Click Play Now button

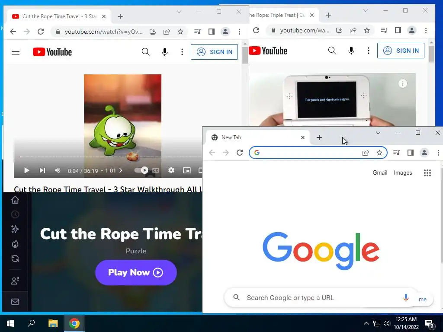pos(136,272)
